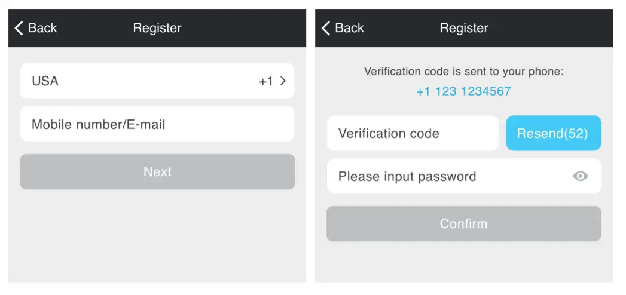The height and width of the screenshot is (295, 626).
Task: Open the USA country selector
Action: [x=45, y=81]
